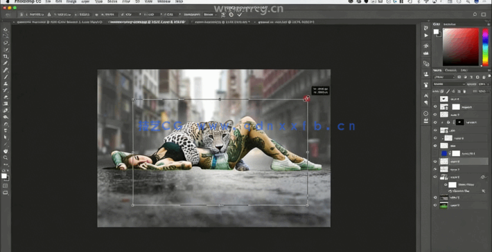Select the Eraser tool
492x252 pixels.
[6, 97]
